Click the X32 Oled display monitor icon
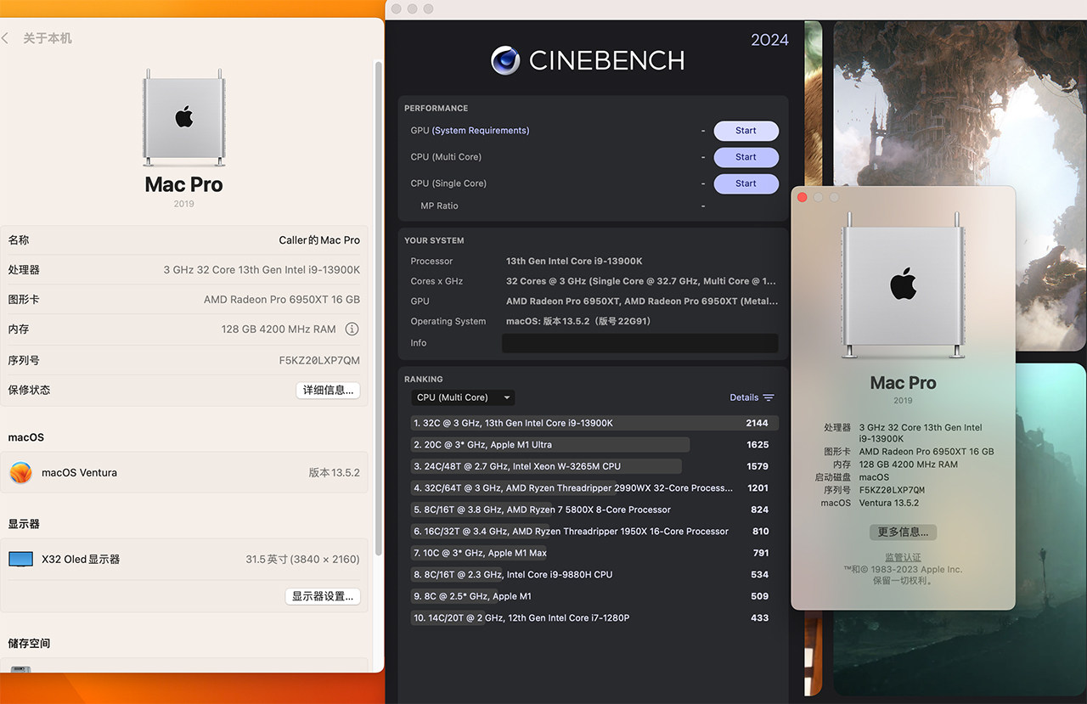Viewport: 1087px width, 704px height. 20,559
